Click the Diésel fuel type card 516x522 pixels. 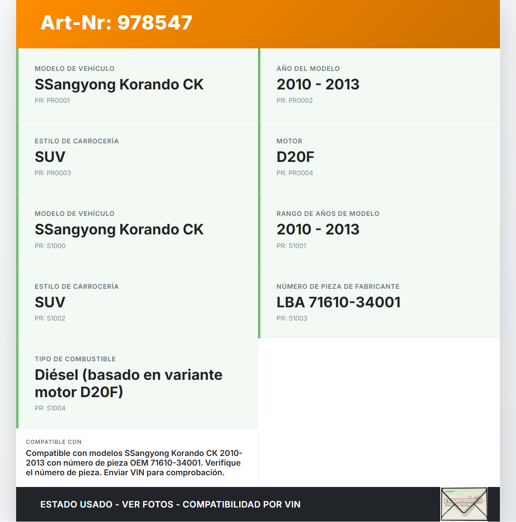coord(137,383)
